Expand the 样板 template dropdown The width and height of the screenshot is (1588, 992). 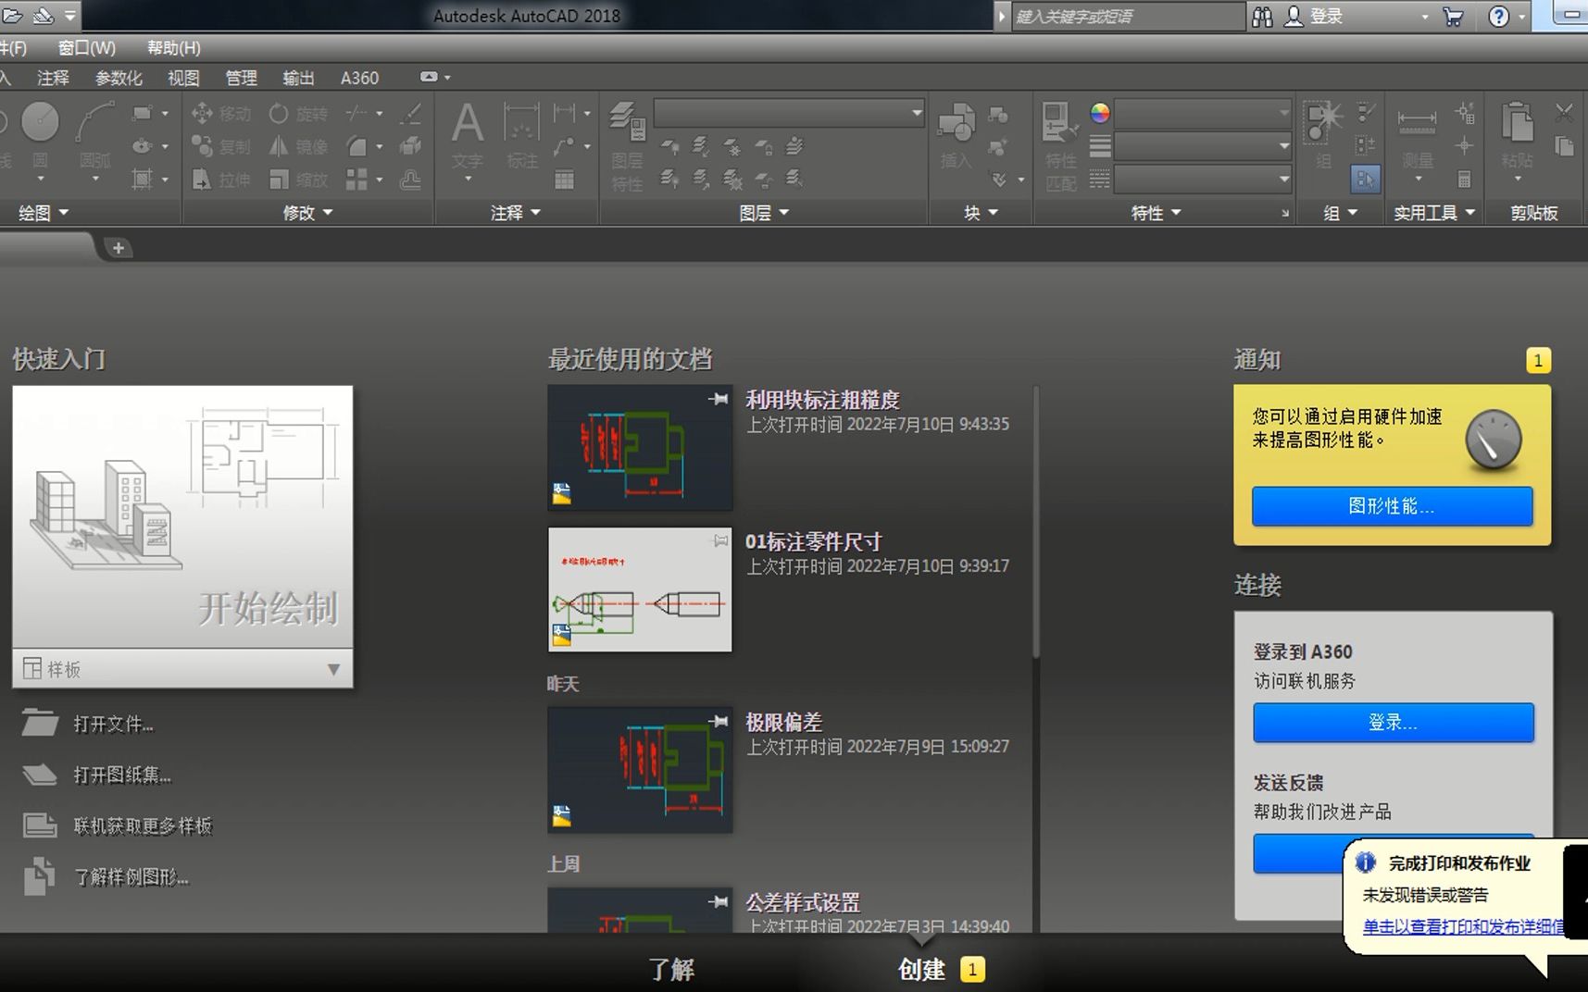click(x=335, y=669)
